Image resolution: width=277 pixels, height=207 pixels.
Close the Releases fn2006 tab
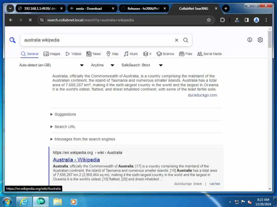pyautogui.click(x=165, y=8)
